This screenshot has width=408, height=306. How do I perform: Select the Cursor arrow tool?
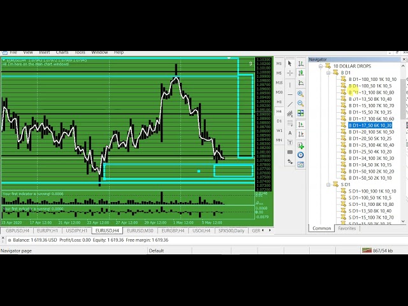click(x=290, y=64)
